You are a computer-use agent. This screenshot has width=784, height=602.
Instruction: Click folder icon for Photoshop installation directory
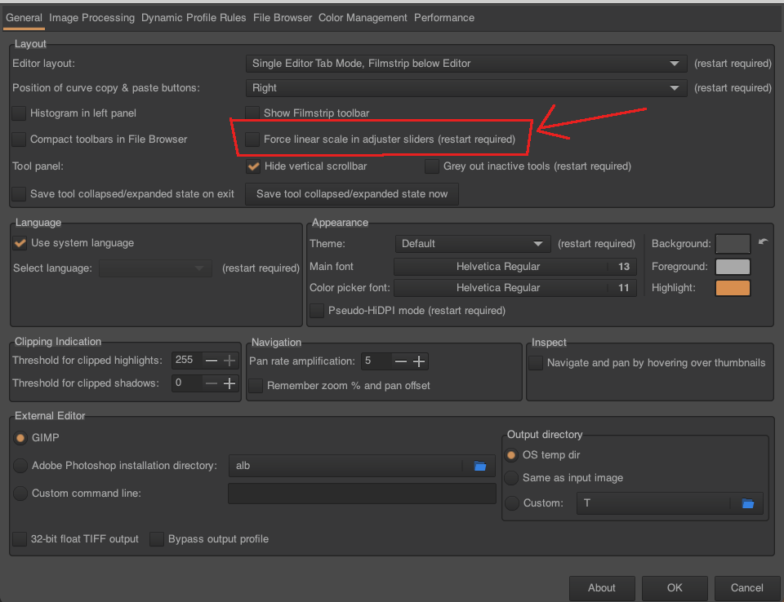coord(480,466)
